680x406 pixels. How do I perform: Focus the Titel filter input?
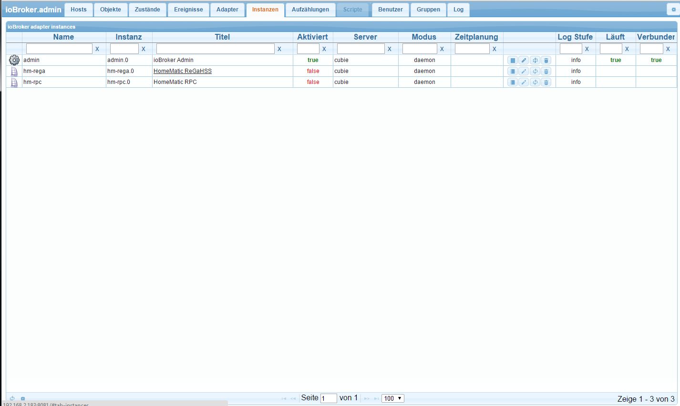216,49
